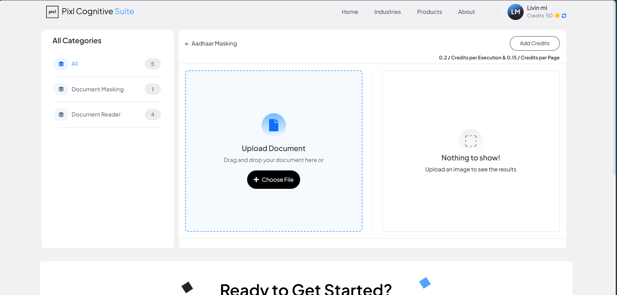Open the Home menu item
This screenshot has width=617, height=295.
click(350, 12)
